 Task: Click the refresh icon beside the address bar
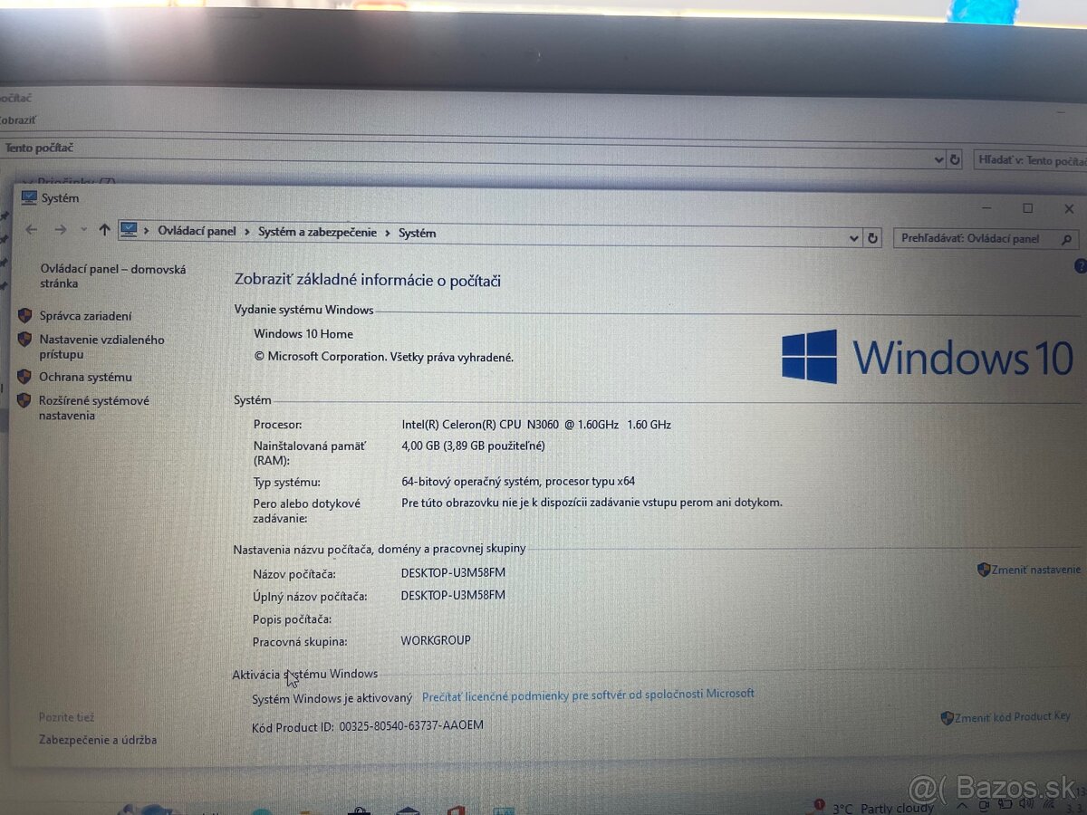(x=872, y=237)
